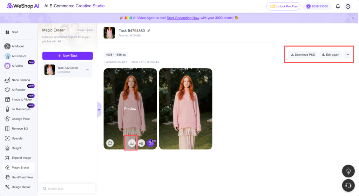
Task: Select Nano Banana tool
Action: coord(17,80)
